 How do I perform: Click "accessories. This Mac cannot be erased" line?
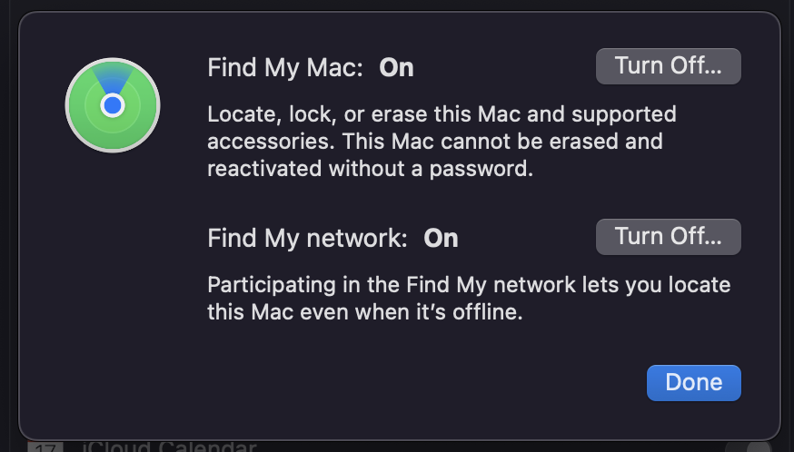click(434, 142)
